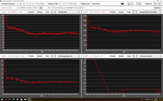Click the maximum value 41,36 in power diagram
Image resolution: width=163 pixels, height=101 pixels.
pos(23,56)
